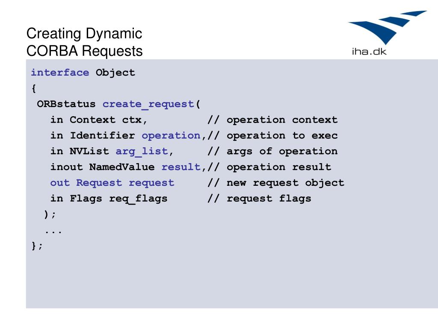Viewport: 438px width, 328px height.
Task: Click the 'in Context ctx,' parameter
Action: tap(99, 120)
